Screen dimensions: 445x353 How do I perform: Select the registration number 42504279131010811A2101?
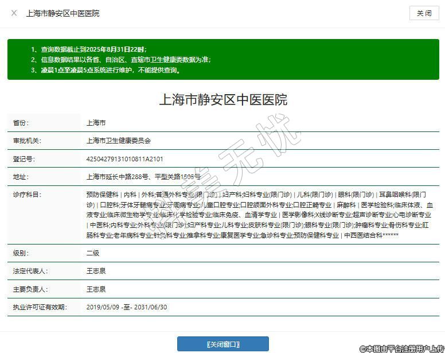[126, 159]
